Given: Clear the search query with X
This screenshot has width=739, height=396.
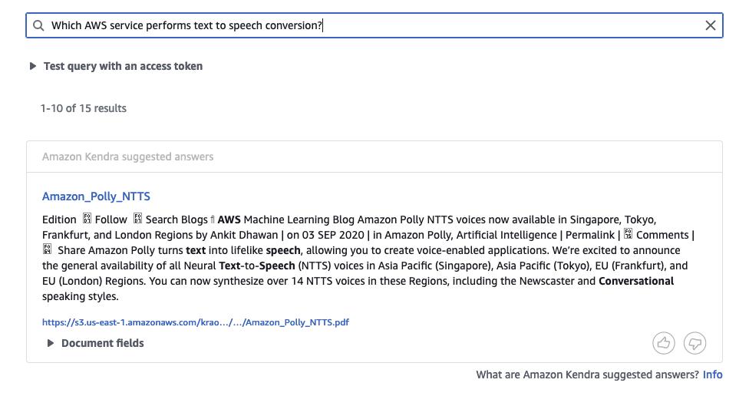Looking at the screenshot, I should pyautogui.click(x=711, y=25).
